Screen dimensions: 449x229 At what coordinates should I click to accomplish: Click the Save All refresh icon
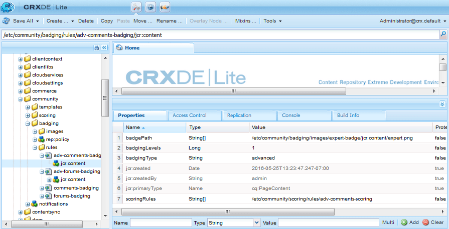click(x=6, y=21)
